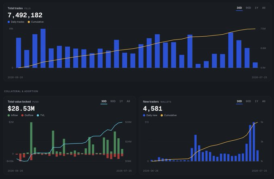Toggle Daily new legend series

(x=150, y=115)
